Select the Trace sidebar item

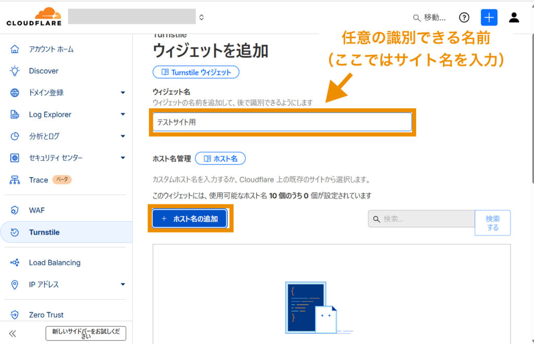tap(39, 180)
